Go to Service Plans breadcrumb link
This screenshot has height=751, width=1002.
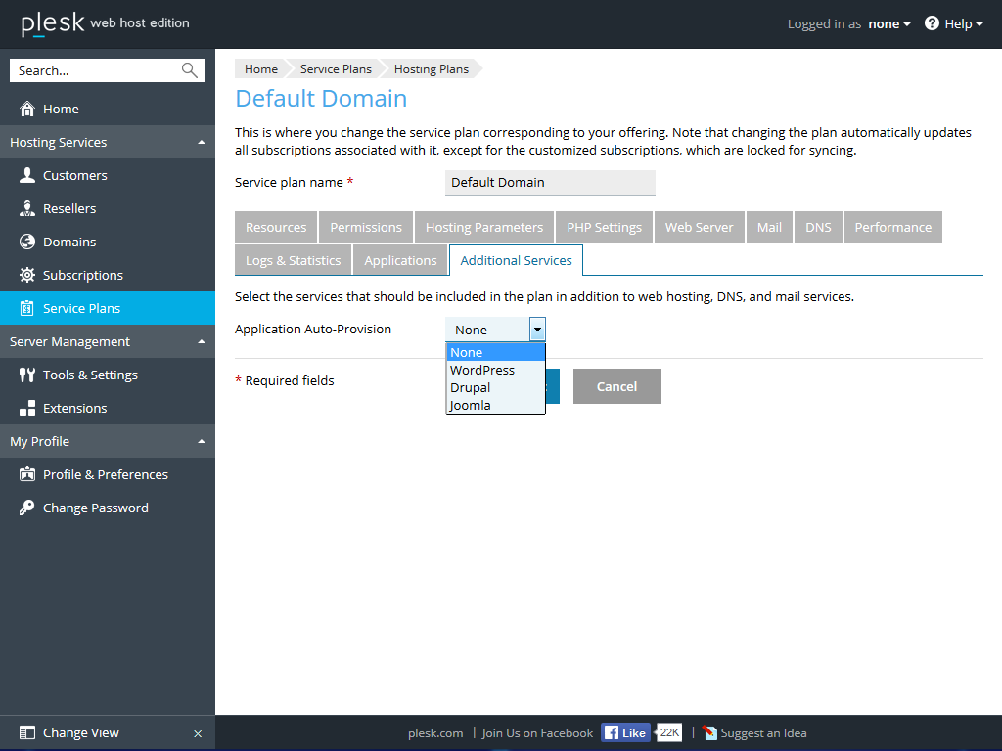point(336,69)
